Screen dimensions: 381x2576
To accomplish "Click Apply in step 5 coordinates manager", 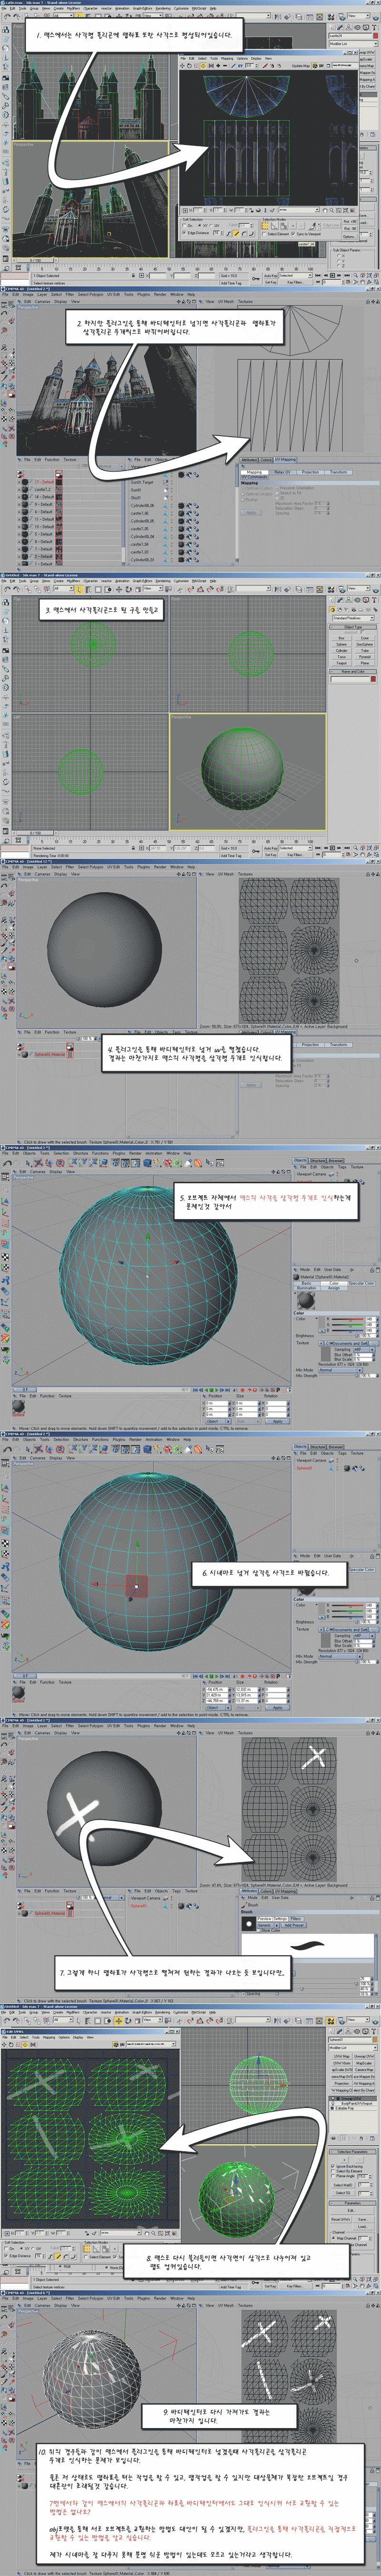I will [277, 1421].
